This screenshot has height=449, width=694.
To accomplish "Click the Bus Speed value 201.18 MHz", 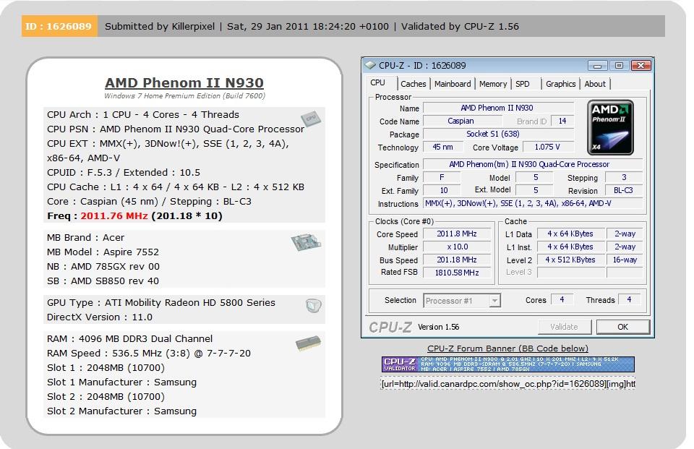I will pos(457,260).
